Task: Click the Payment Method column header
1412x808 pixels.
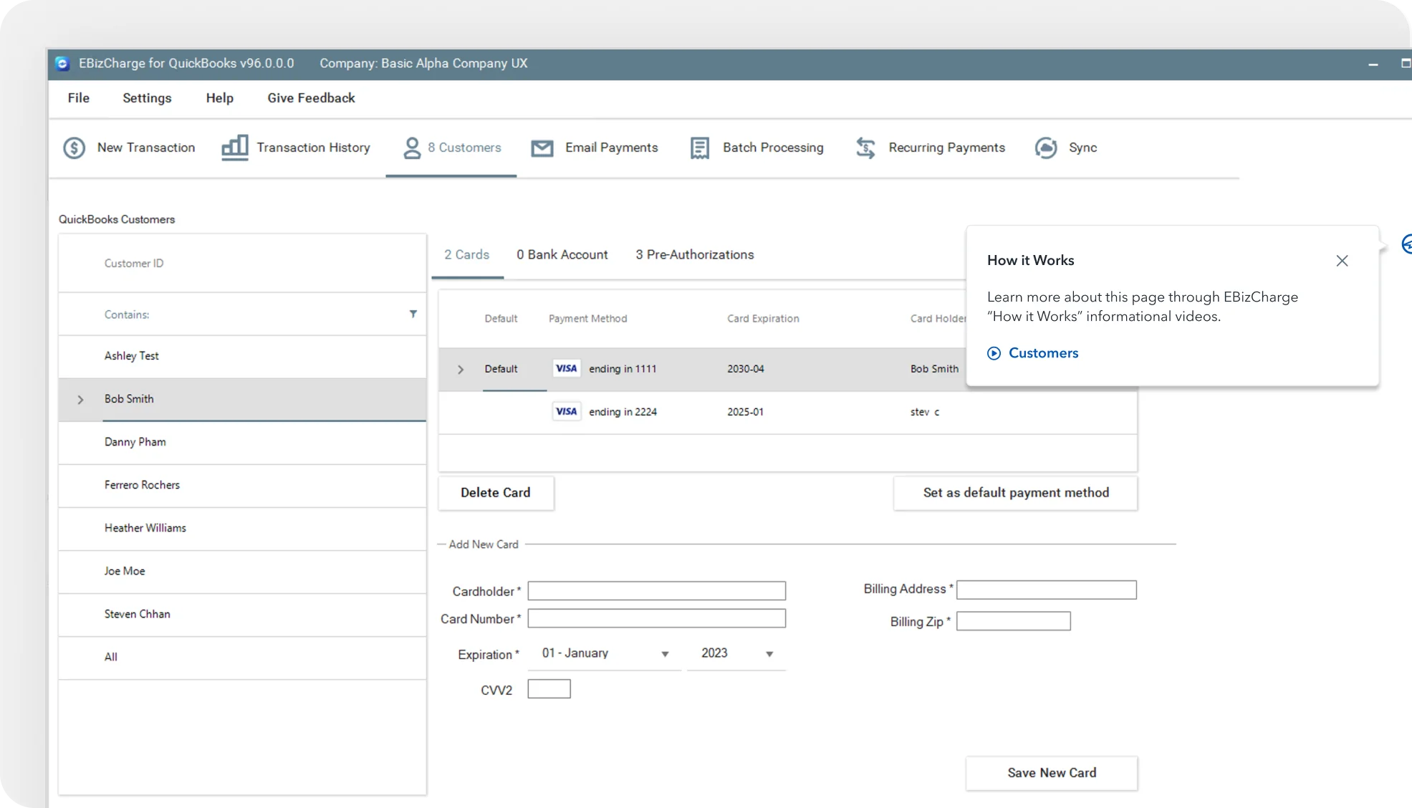Action: [587, 319]
